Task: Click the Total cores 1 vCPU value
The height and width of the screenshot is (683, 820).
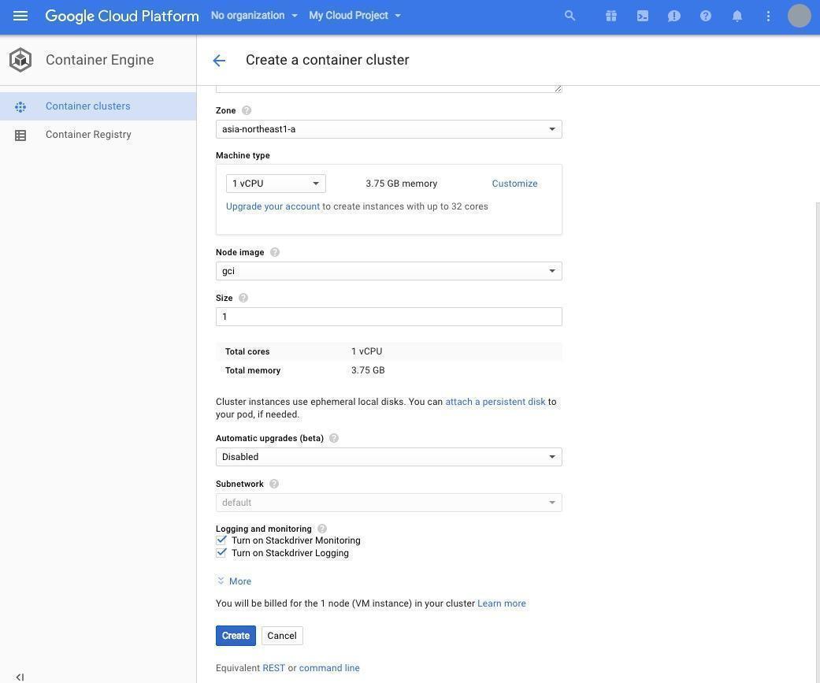Action: 366,351
